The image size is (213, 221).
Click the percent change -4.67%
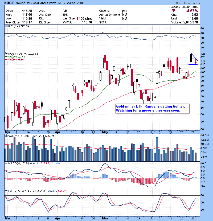[192, 11]
